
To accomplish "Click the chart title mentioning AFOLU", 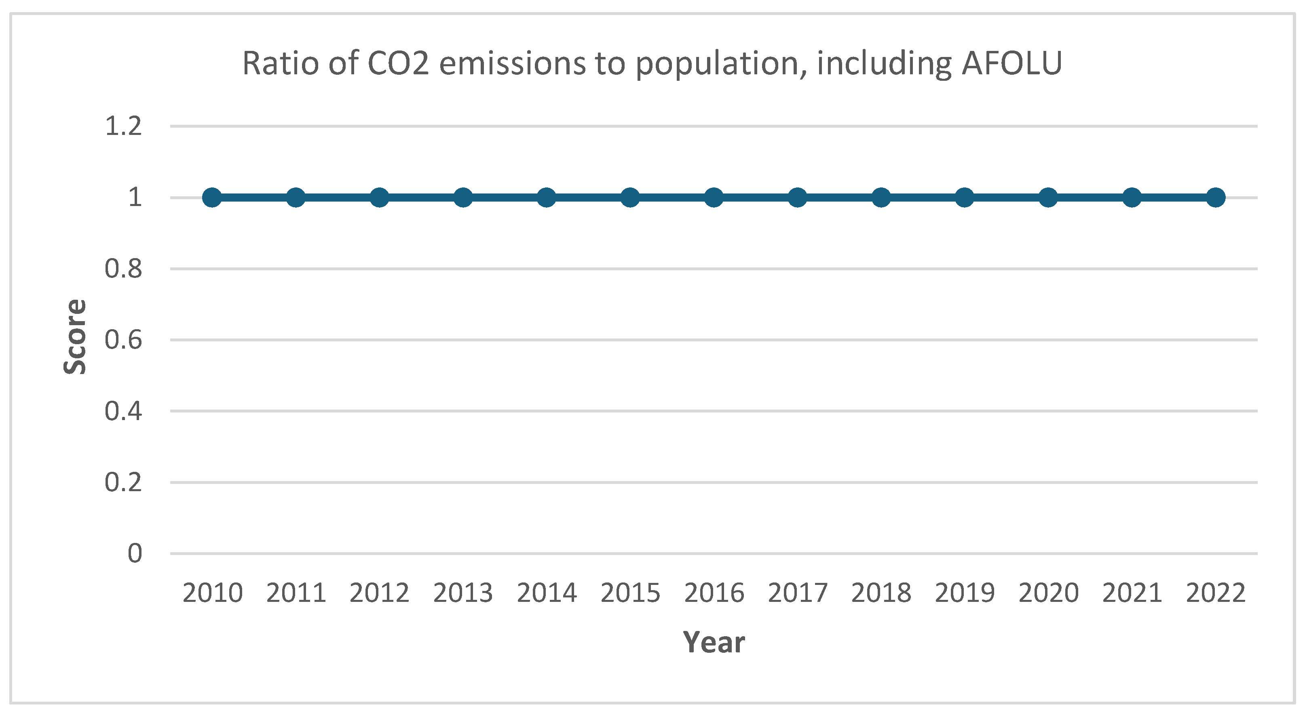I will [651, 64].
